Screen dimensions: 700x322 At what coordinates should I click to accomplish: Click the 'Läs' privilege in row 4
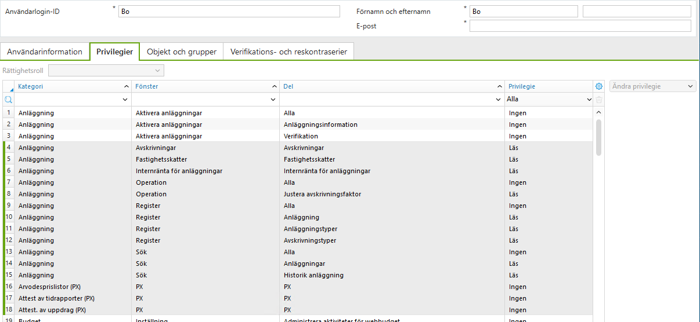click(549, 148)
